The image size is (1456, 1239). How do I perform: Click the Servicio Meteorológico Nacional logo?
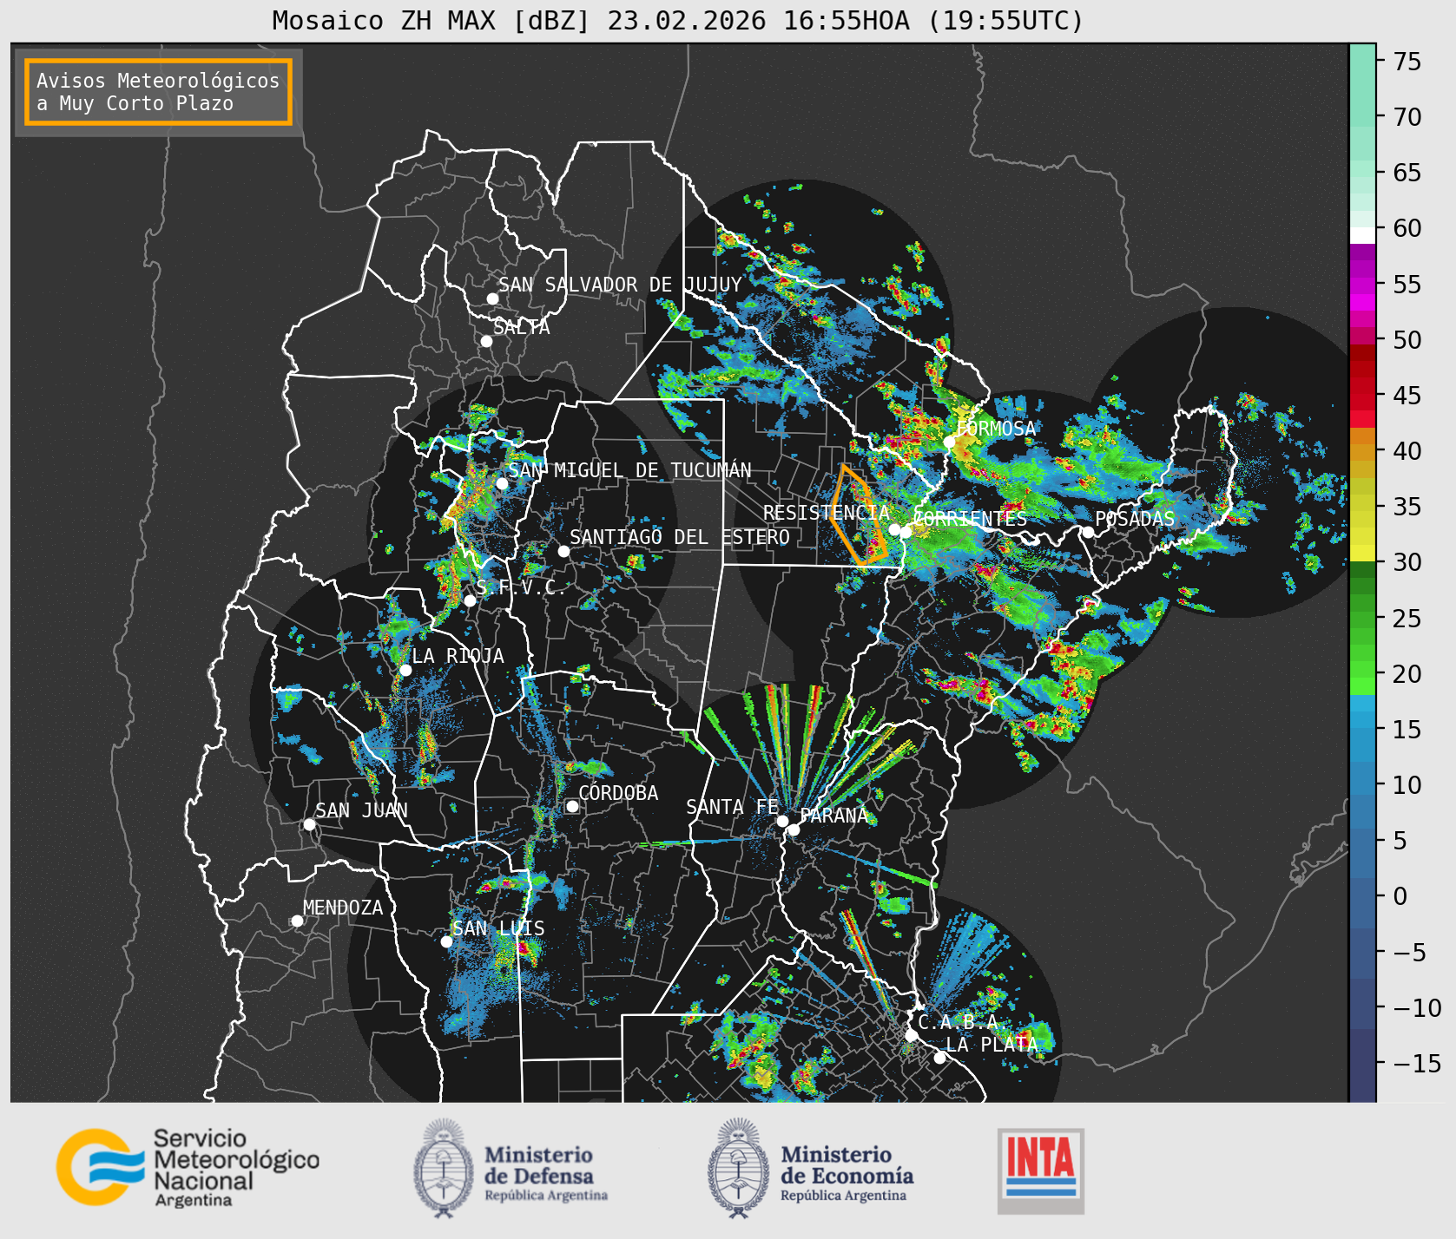[188, 1167]
